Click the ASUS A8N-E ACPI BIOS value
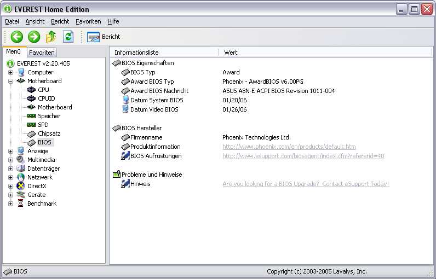The width and height of the screenshot is (436, 279). (x=279, y=91)
